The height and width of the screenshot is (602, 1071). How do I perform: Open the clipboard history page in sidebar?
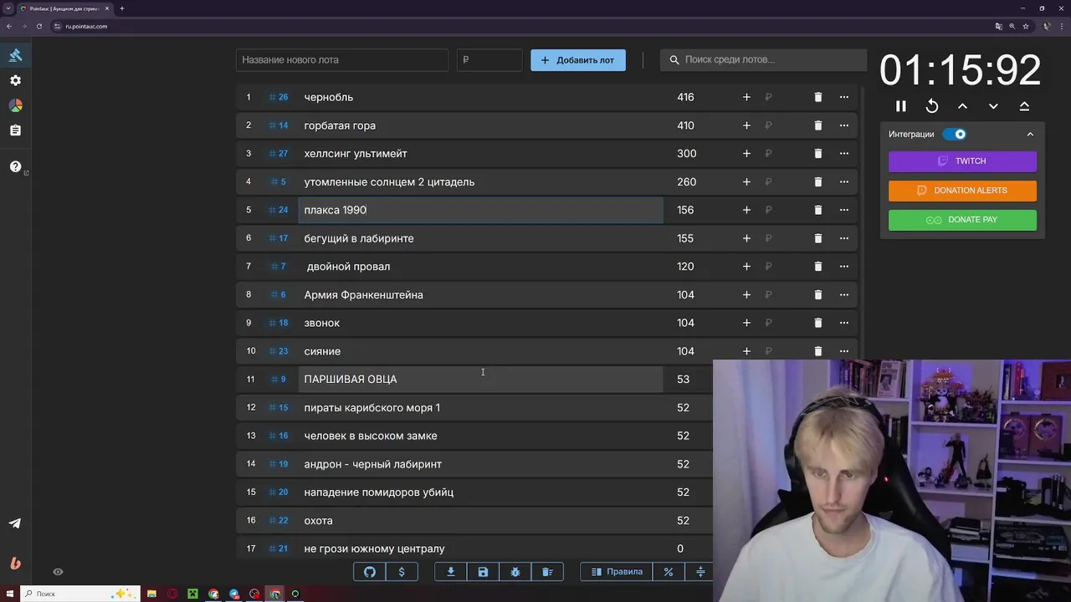pos(15,130)
